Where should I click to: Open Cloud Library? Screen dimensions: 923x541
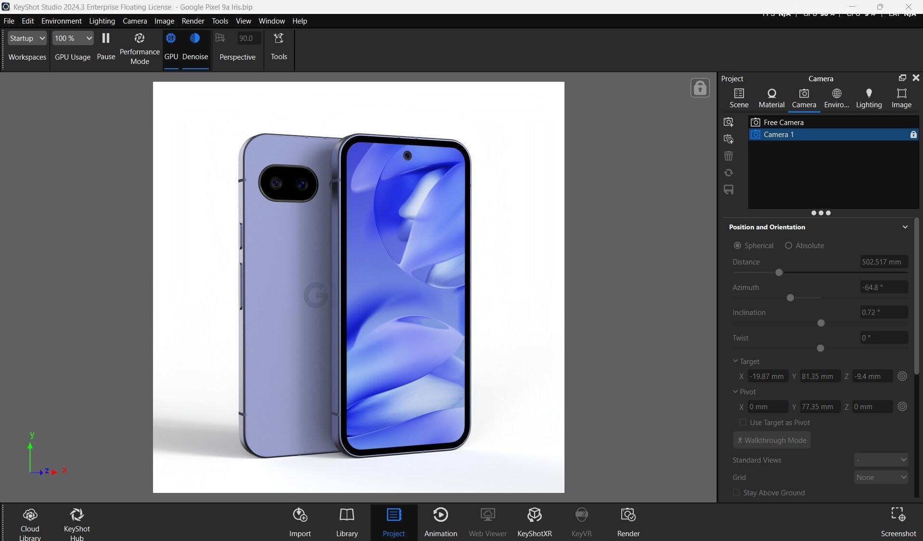pos(30,524)
